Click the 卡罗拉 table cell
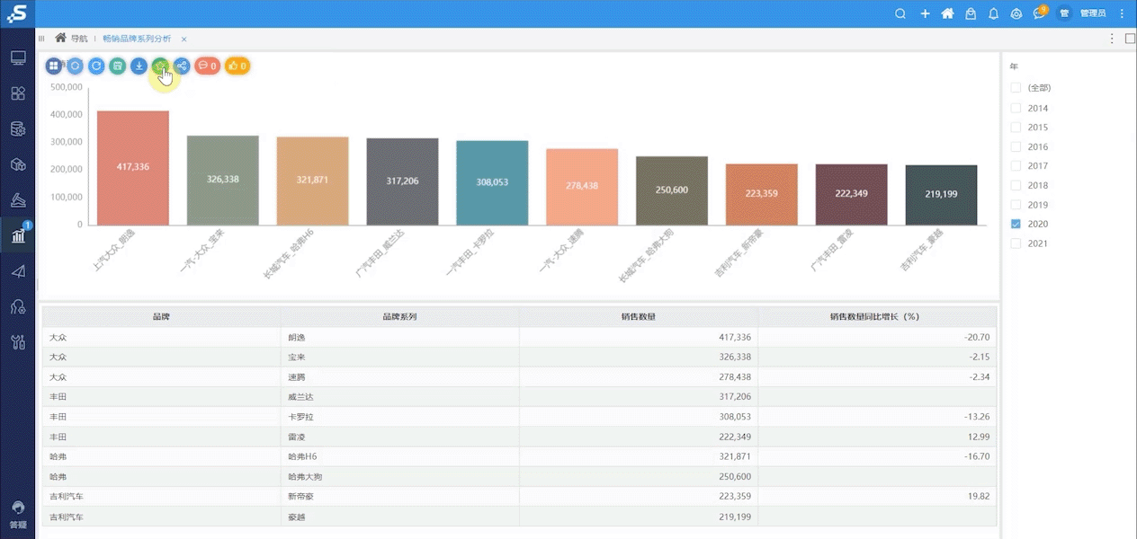The height and width of the screenshot is (539, 1137). click(x=399, y=417)
